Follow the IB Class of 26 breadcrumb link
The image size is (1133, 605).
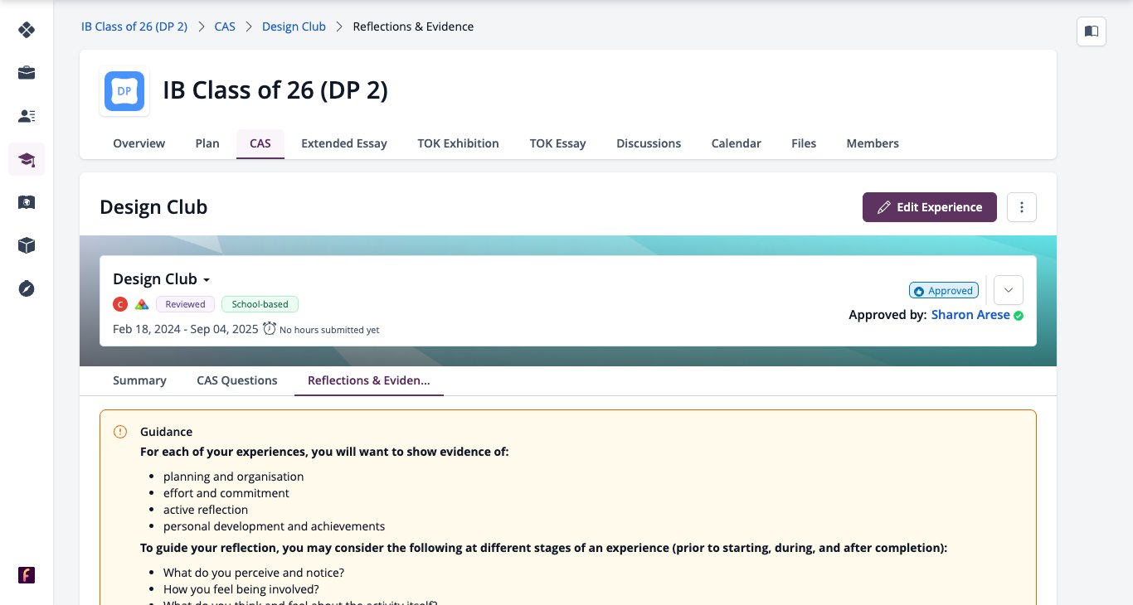pos(134,27)
